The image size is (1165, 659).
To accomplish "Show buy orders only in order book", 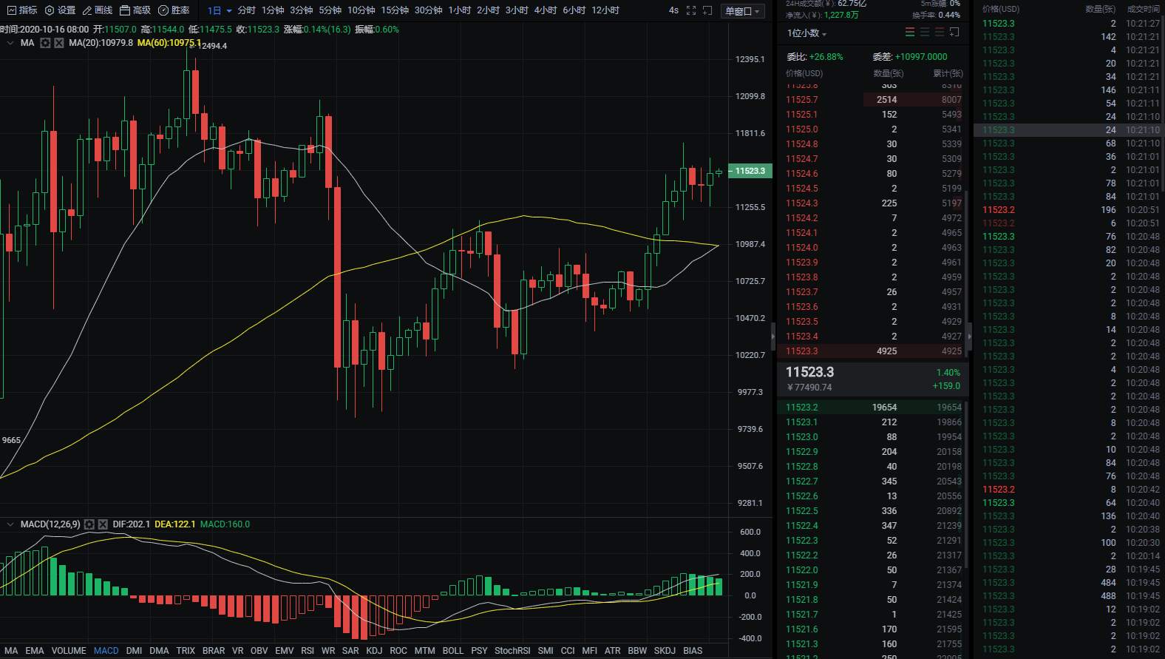I will [925, 33].
